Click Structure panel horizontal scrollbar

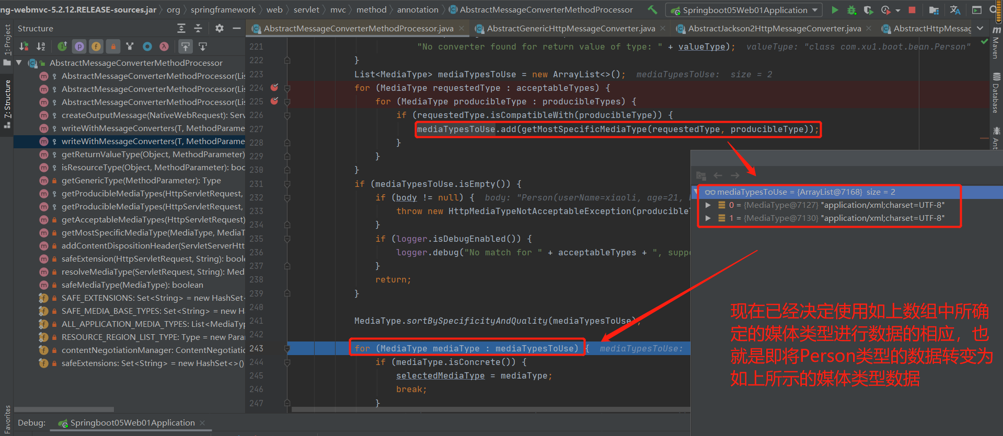[64, 409]
